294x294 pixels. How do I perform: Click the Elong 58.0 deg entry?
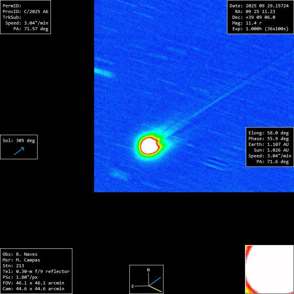point(268,133)
